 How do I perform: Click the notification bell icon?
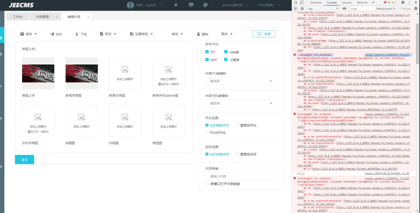(176, 5)
